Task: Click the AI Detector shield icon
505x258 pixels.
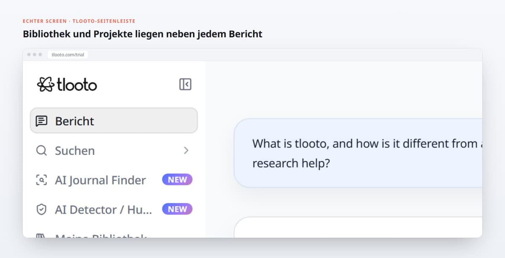Action: [x=41, y=210]
